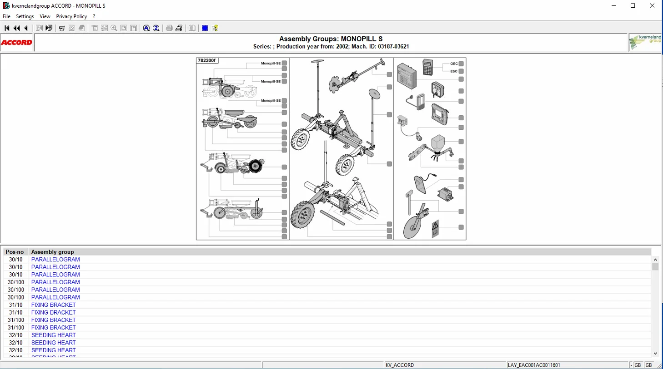
Task: Click the magnifier zoom icon
Action: [x=114, y=28]
